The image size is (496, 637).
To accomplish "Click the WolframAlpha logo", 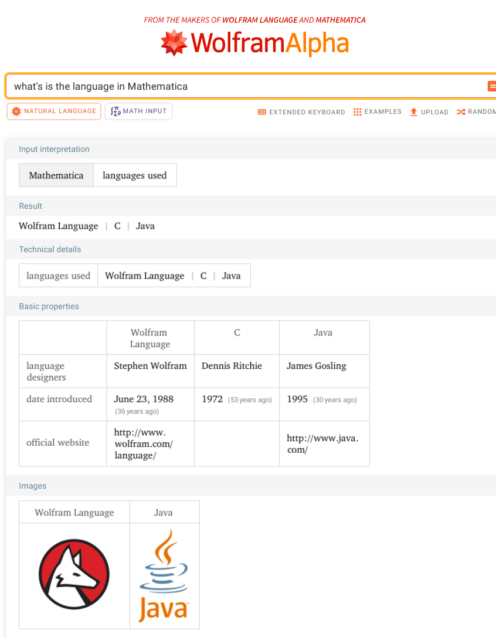I will pos(254,43).
